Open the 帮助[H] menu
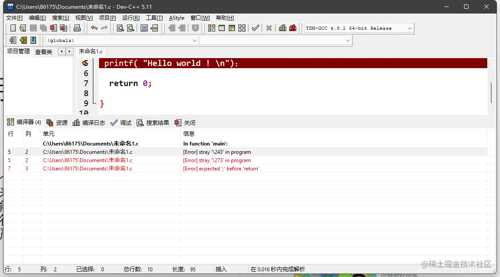The width and height of the screenshot is (500, 277). (225, 18)
